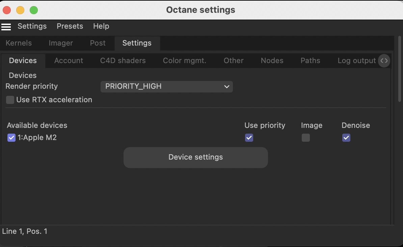Switch to the Kernels tab
The width and height of the screenshot is (403, 247).
[19, 43]
